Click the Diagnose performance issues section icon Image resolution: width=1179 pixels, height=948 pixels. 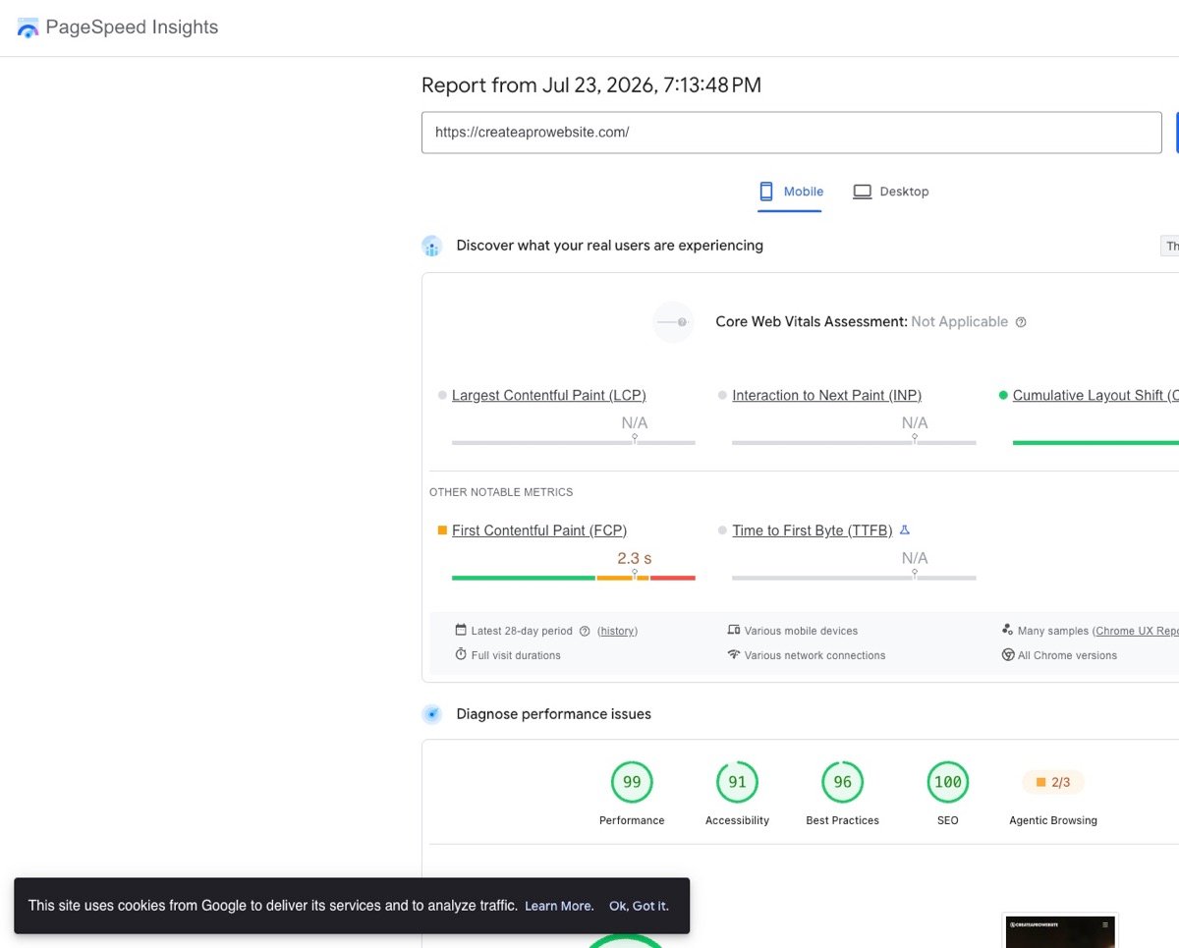432,714
